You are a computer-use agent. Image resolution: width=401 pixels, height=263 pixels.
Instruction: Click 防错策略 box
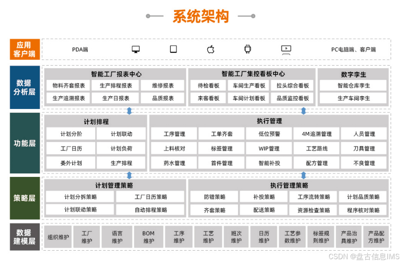click(x=214, y=197)
